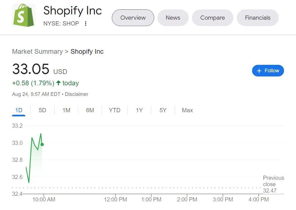Switch chart to 1M range
Image resolution: width=296 pixels, height=210 pixels.
66,110
